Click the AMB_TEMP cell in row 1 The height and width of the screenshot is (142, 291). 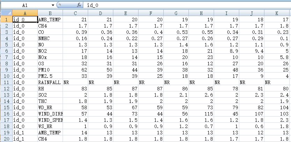pyautogui.click(x=50, y=19)
